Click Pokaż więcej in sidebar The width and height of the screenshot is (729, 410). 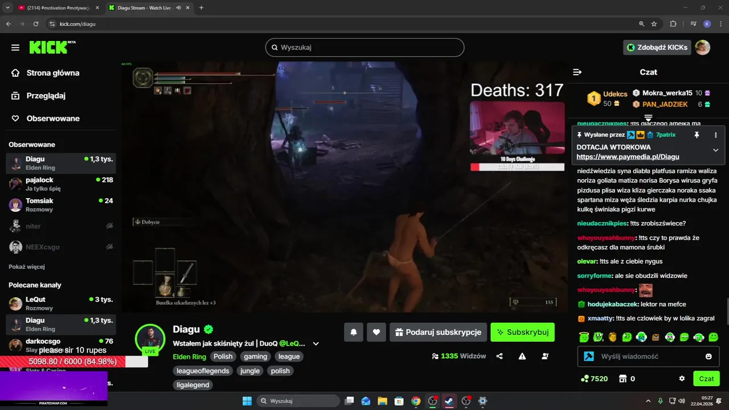(x=27, y=266)
